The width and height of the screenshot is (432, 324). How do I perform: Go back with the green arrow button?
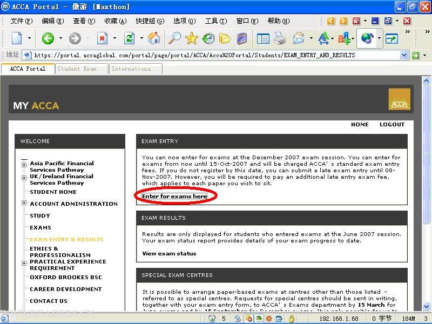click(48, 38)
